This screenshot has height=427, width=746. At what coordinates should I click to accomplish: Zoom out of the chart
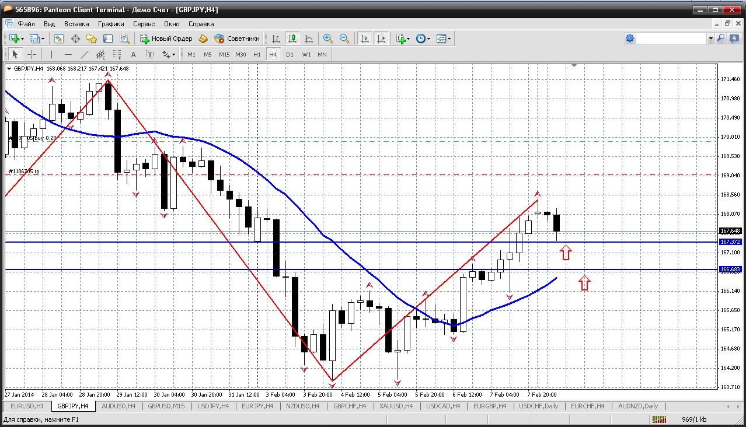(x=344, y=38)
